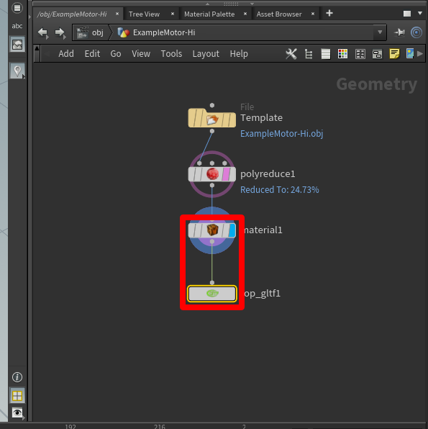This screenshot has width=428, height=429.
Task: Close the /obj/ExampleMotor-Hi tab
Action: [117, 14]
